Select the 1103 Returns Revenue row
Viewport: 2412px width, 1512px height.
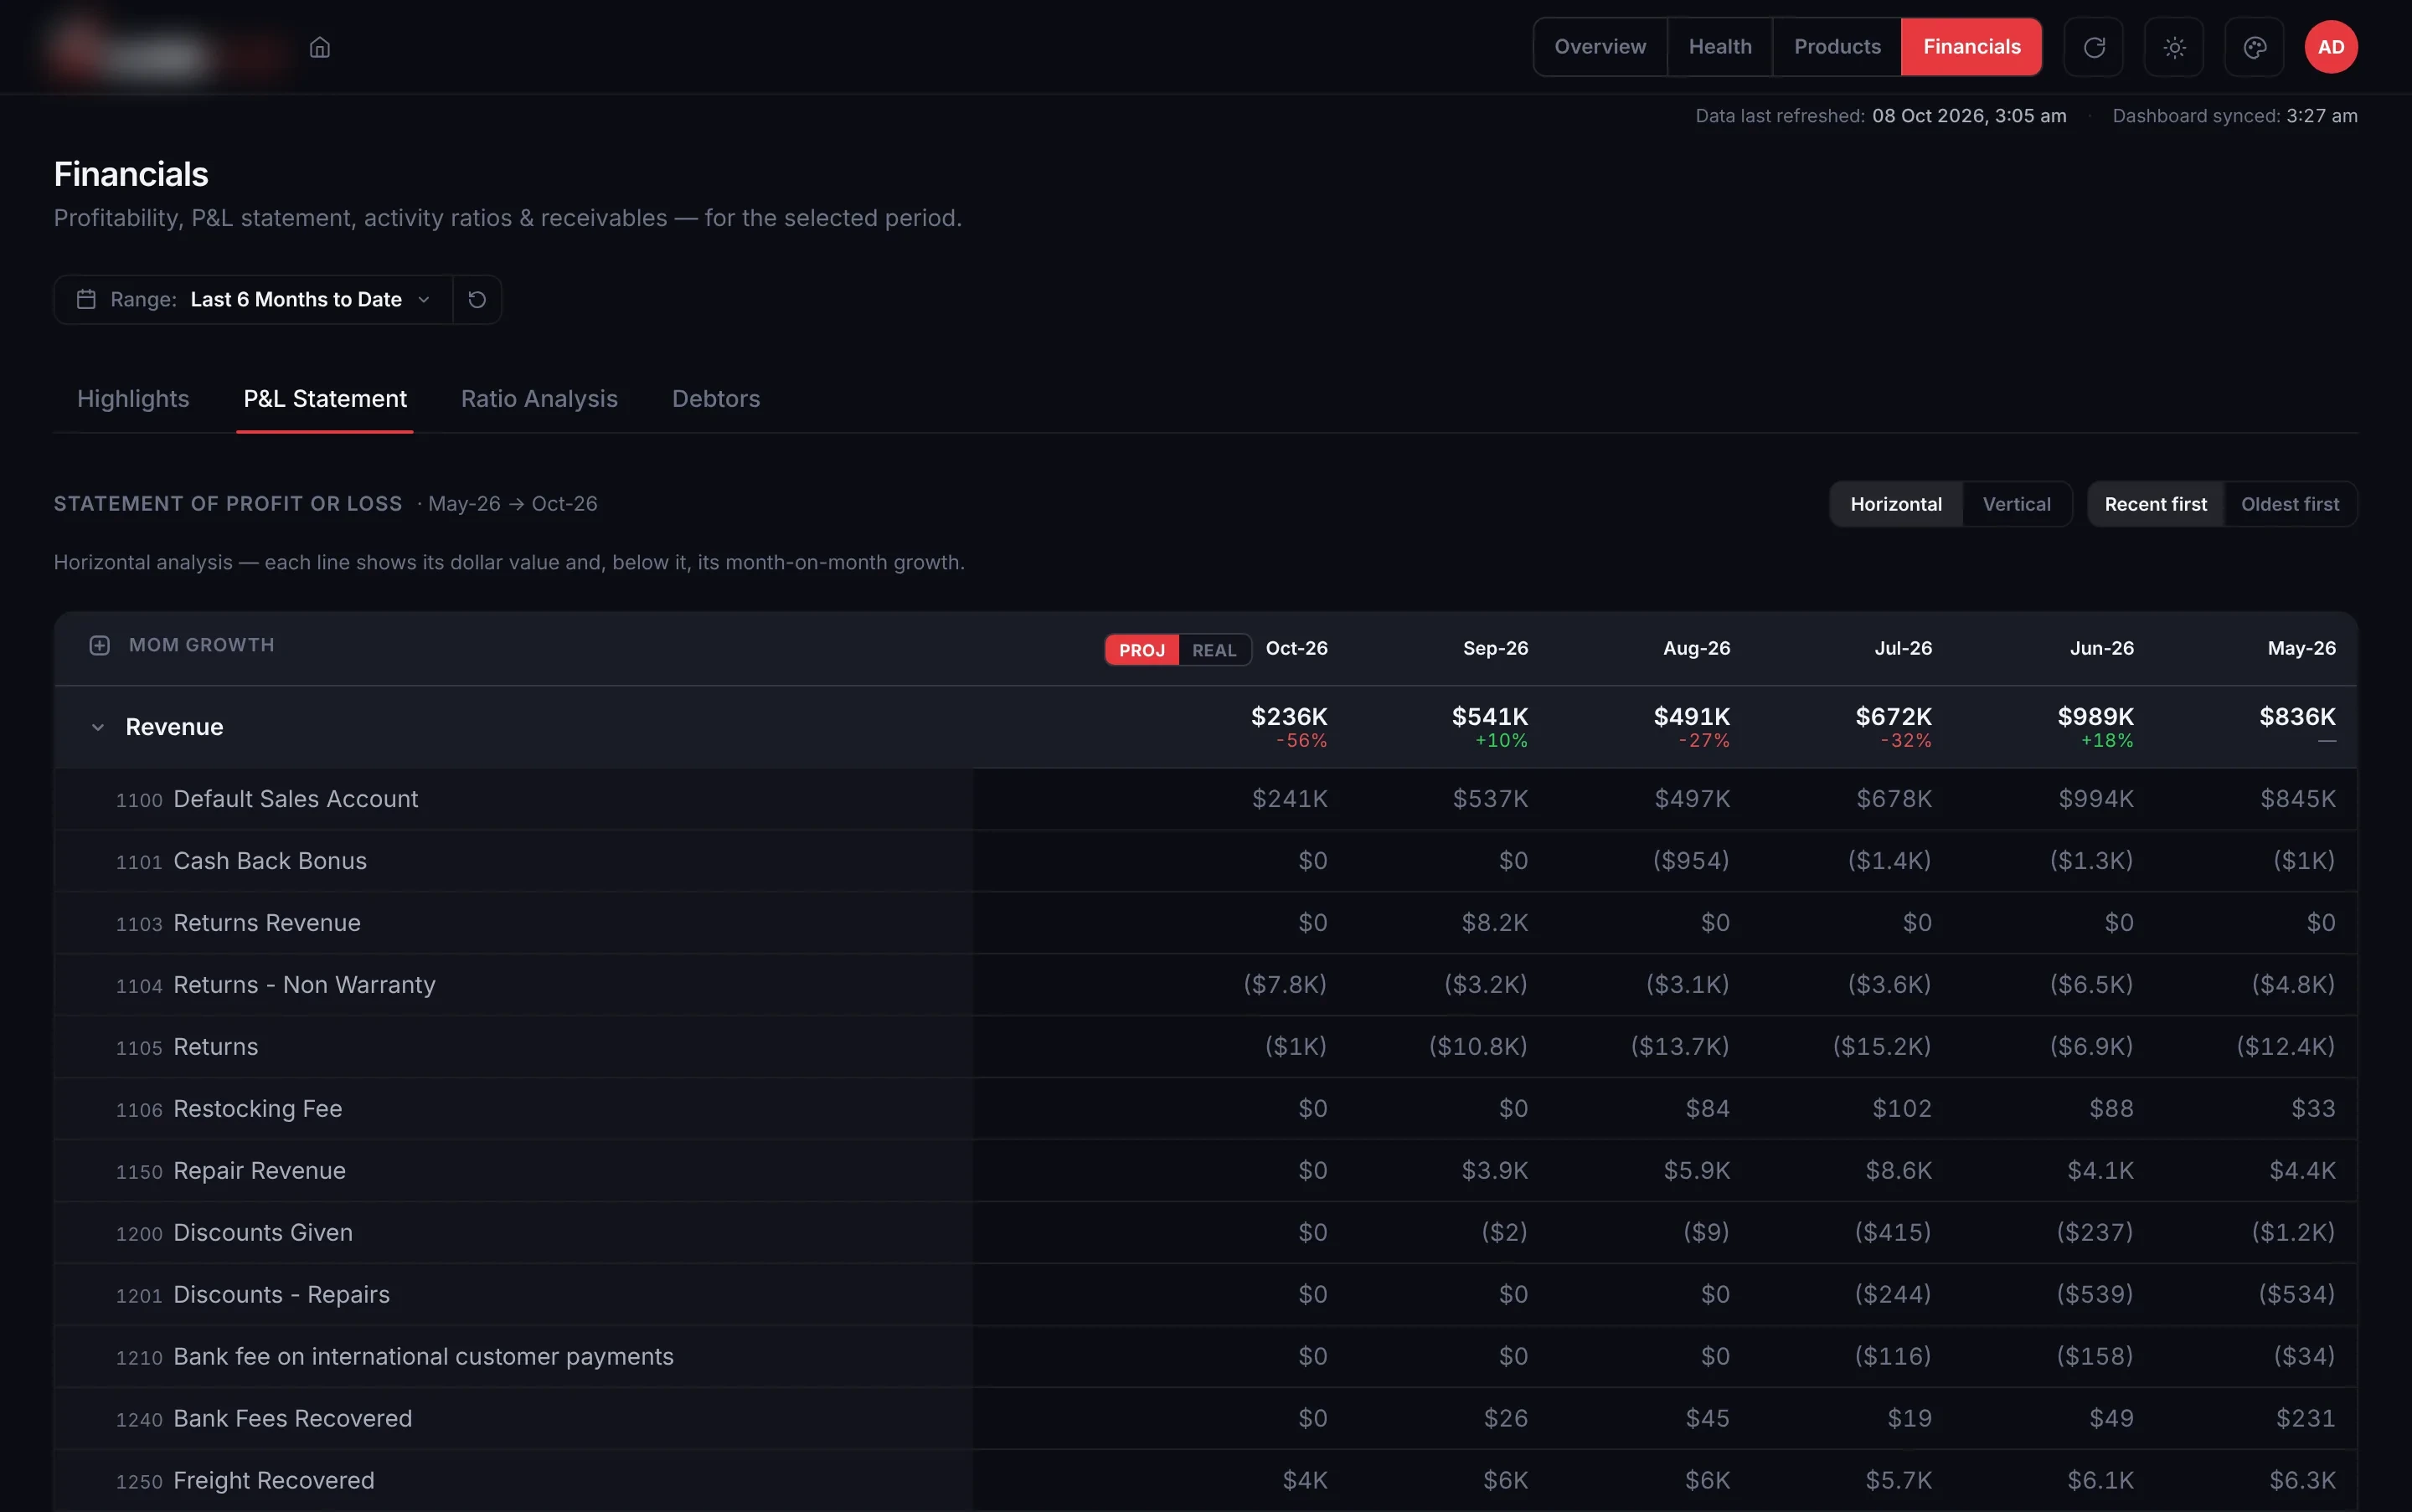(x=1205, y=924)
